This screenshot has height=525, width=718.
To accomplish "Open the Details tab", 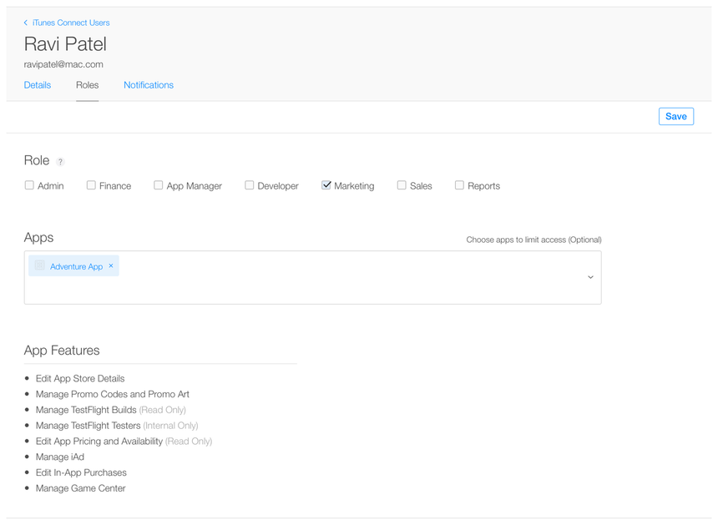I will tap(38, 85).
